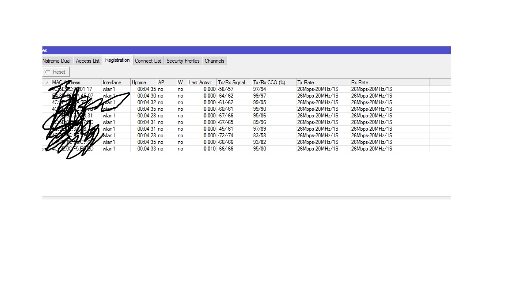Select the CCQ value 97/94
509x286 pixels.
tap(259, 89)
